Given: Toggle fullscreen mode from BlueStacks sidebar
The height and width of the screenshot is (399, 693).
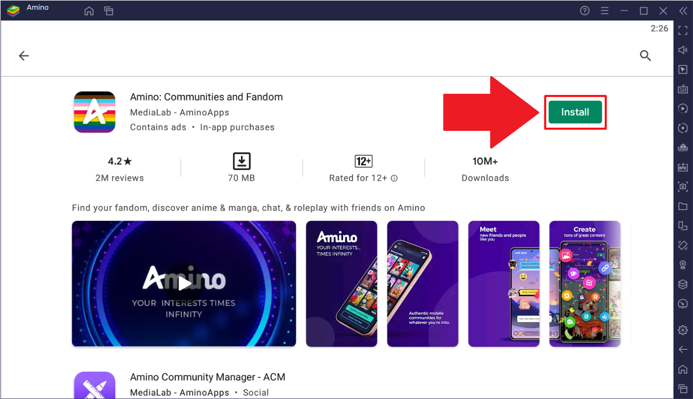Looking at the screenshot, I should [683, 30].
